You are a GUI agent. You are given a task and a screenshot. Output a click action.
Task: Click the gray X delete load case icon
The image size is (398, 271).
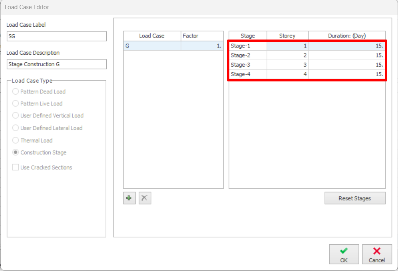(x=145, y=198)
